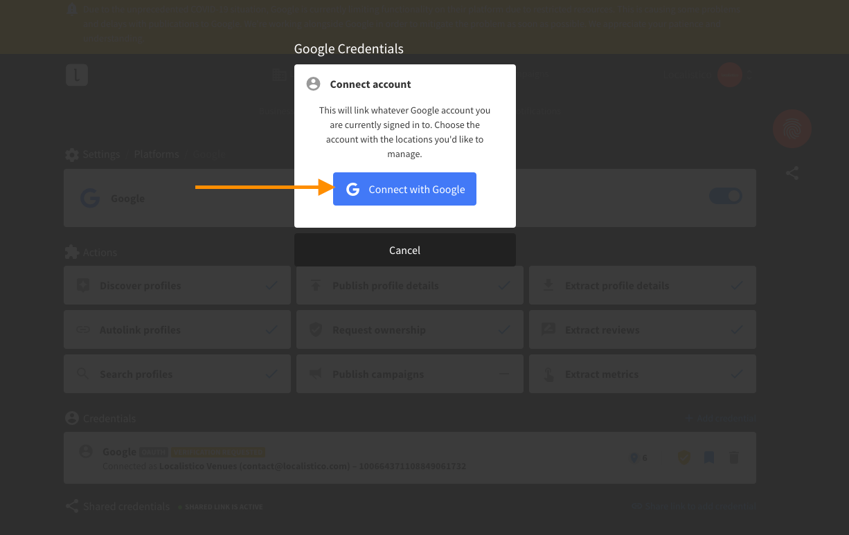Click the Connect with Google button
This screenshot has height=535, width=849.
pos(404,189)
